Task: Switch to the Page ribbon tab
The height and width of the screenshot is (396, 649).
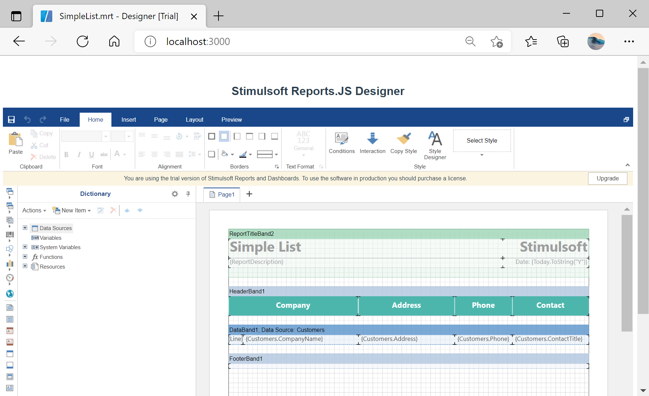Action: click(161, 120)
